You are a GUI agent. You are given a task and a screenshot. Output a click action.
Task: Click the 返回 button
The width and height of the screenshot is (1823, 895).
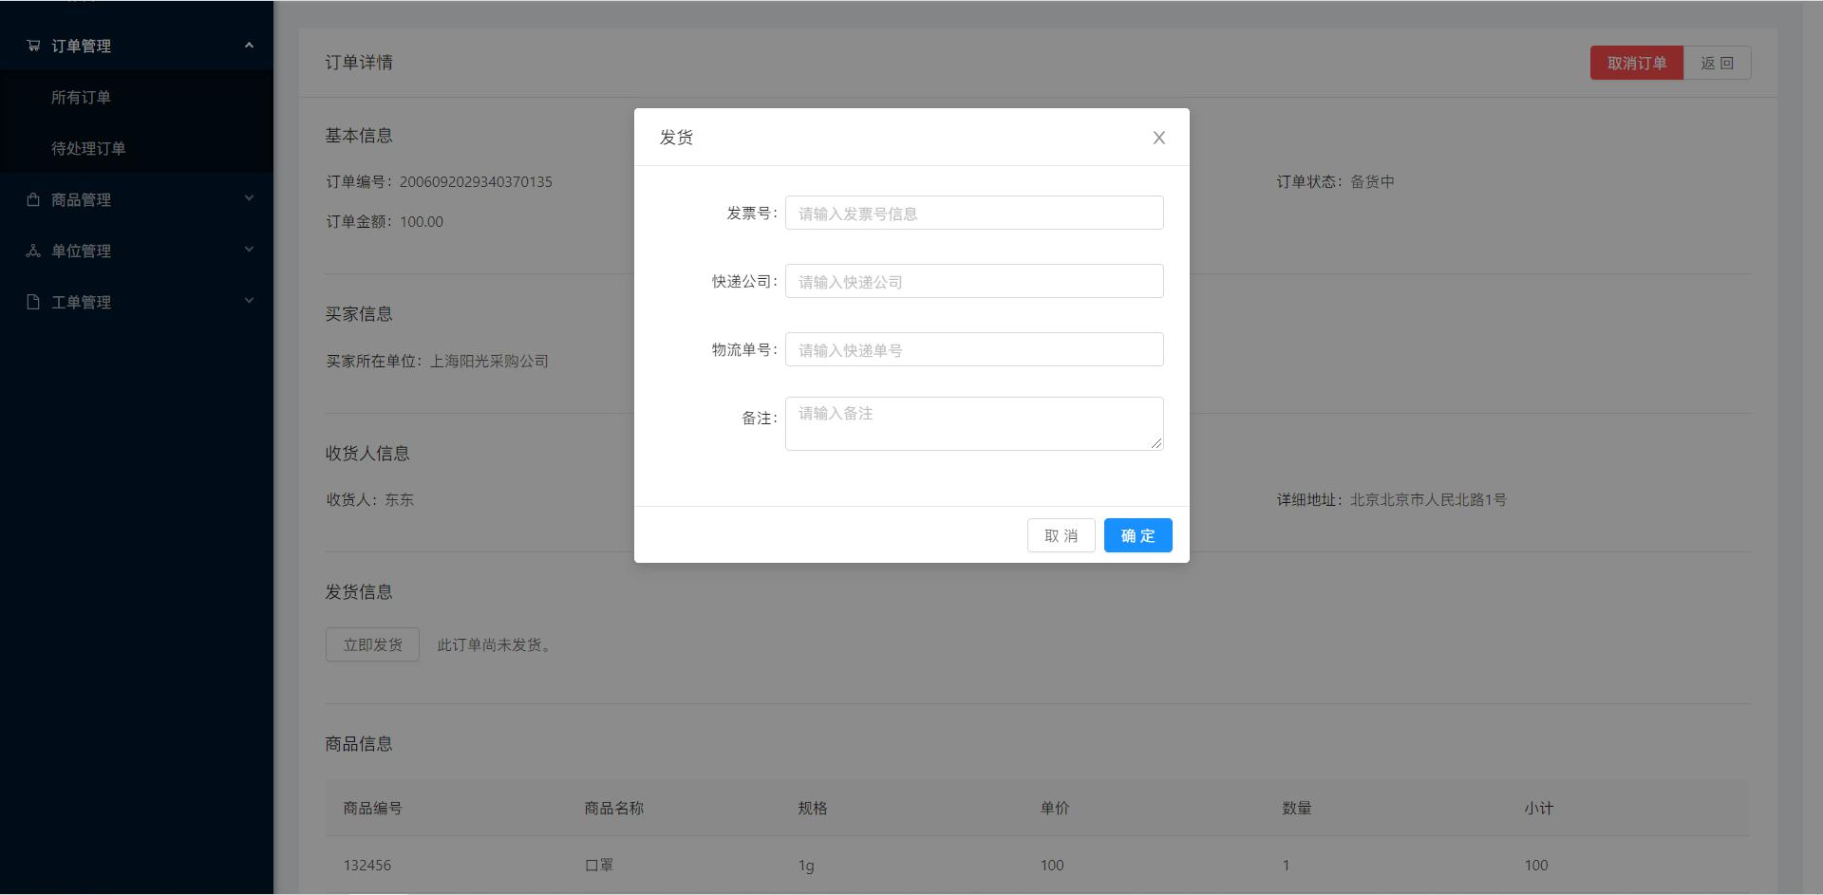pyautogui.click(x=1717, y=63)
